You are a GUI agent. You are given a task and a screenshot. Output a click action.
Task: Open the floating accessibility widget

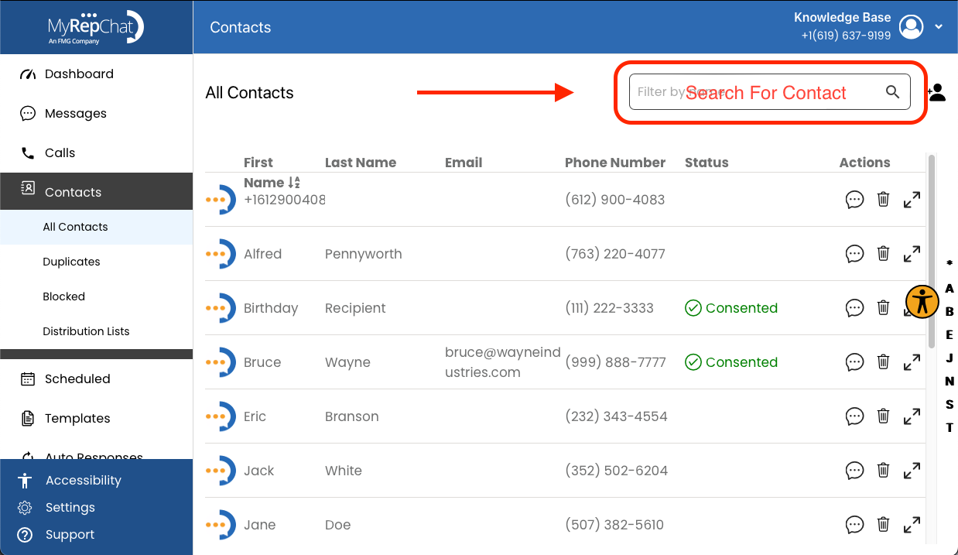(922, 301)
